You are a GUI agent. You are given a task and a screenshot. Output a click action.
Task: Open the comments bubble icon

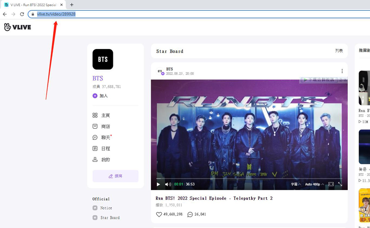pos(190,214)
